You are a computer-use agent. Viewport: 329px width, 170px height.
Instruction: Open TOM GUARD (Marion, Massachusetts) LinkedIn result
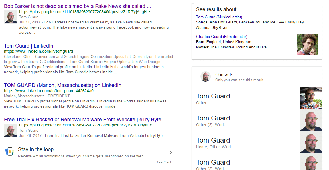tap(62, 85)
